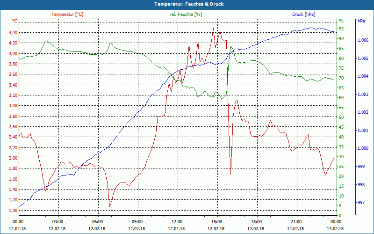Click the 80 humidity axis value

pos(341,58)
